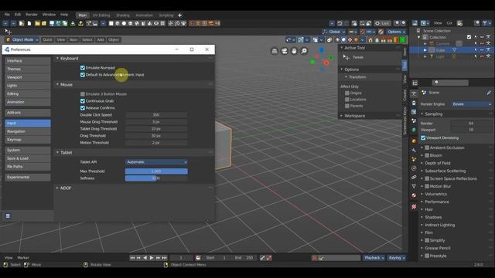Toggle Viewport Denoising checkbox
The image size is (495, 278).
click(423, 137)
